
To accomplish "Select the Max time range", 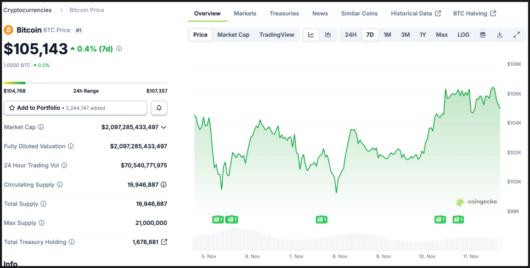I will 442,35.
